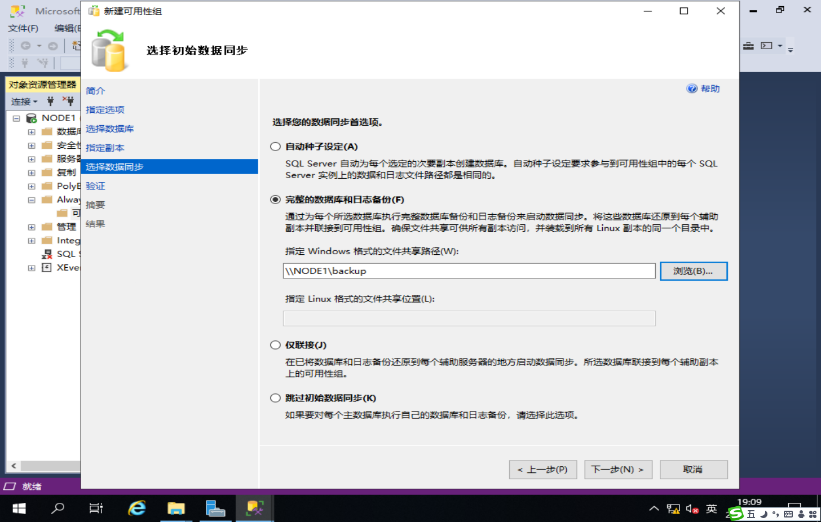Screen dimensions: 821x522
Task: Select the 自动种子设定(A) radio option
Action: pos(275,147)
